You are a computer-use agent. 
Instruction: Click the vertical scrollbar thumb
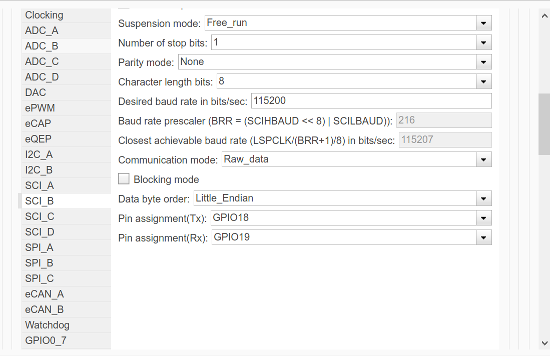544,124
